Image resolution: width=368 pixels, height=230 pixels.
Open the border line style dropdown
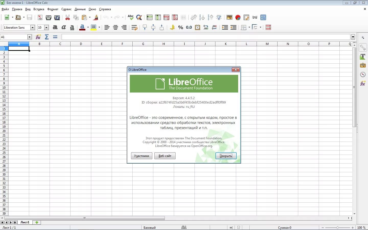(260, 27)
